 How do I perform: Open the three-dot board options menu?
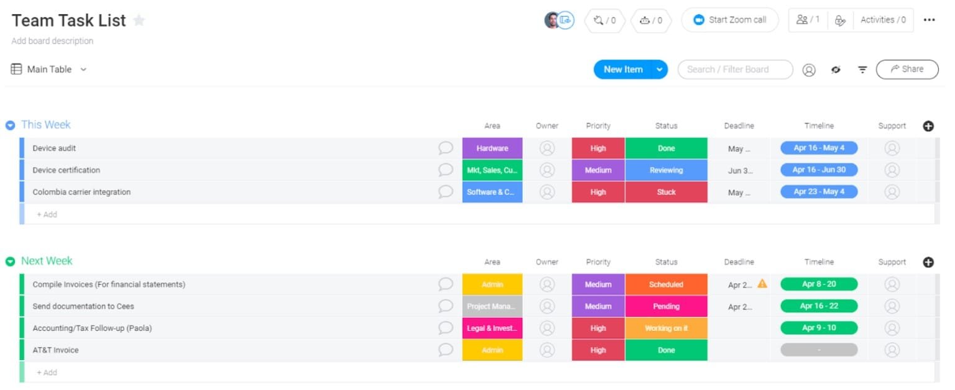tap(929, 20)
